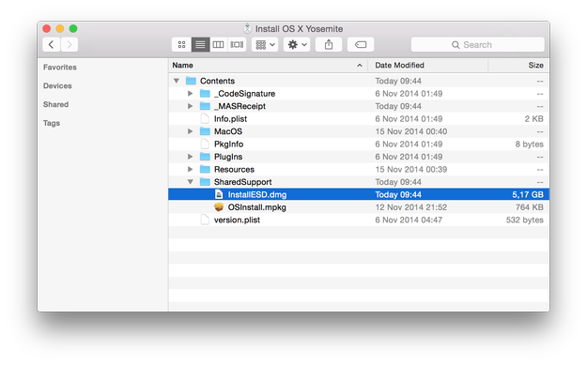Go forward with the right chevron button

click(x=70, y=44)
